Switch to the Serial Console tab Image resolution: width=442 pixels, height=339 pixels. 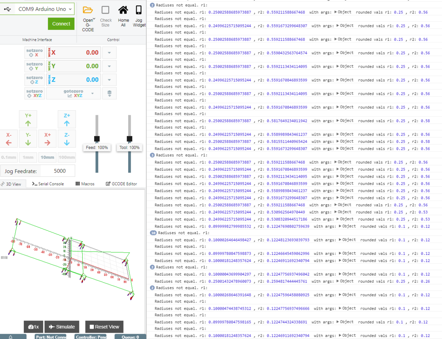[x=48, y=184]
